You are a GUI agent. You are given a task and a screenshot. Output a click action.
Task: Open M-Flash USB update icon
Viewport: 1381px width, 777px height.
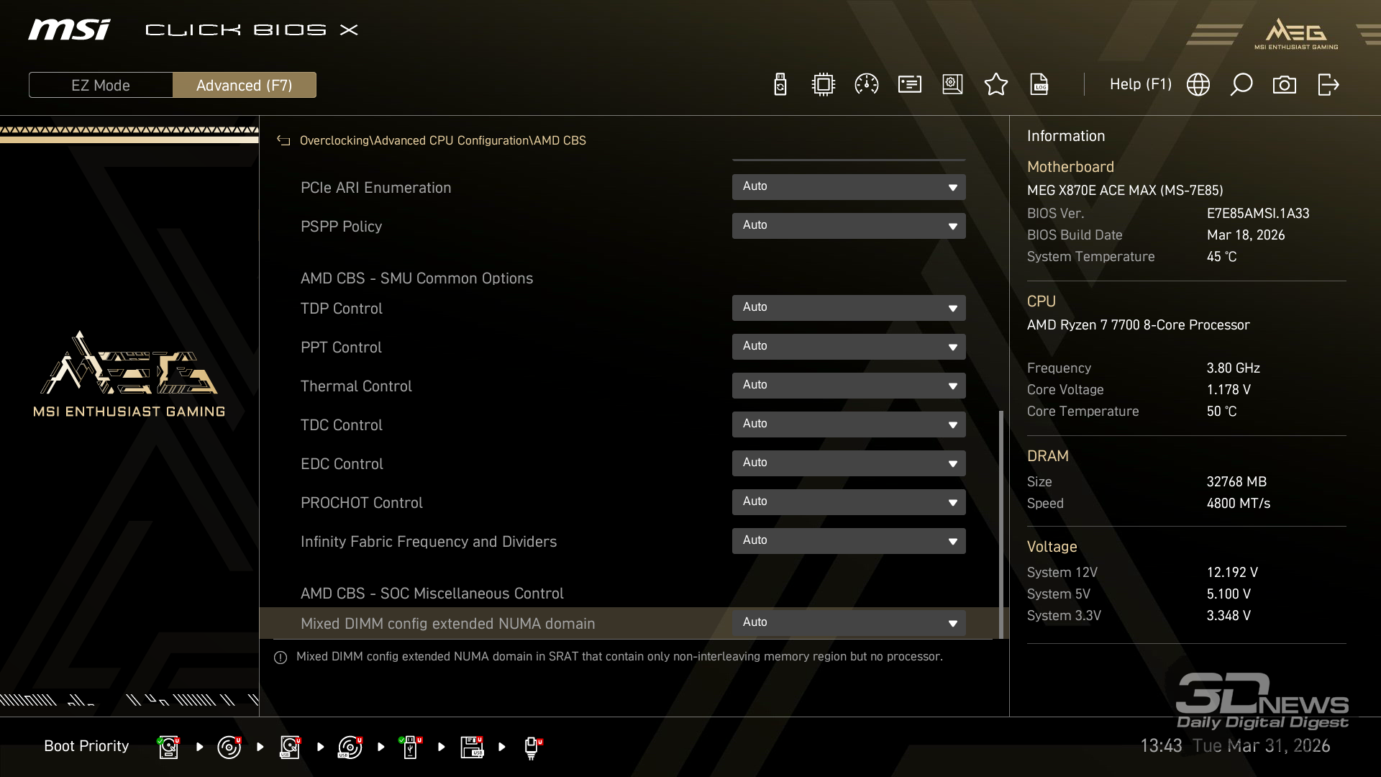[780, 85]
